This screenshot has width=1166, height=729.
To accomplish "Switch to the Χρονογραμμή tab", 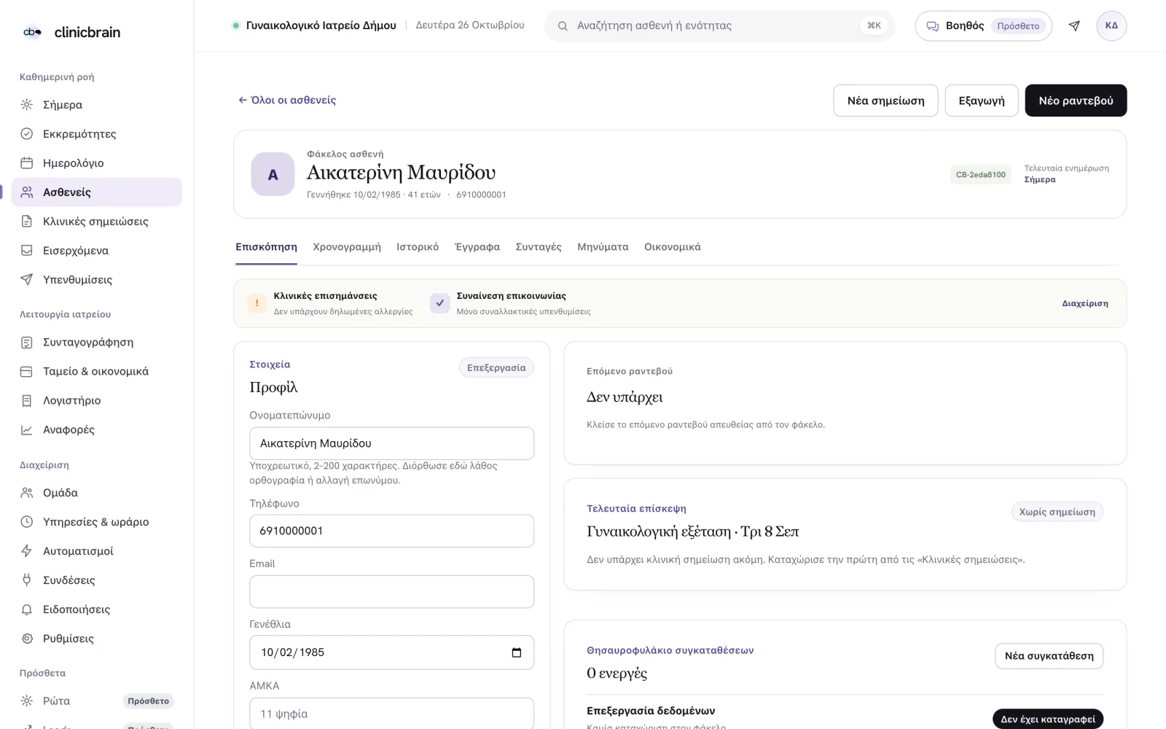I will pyautogui.click(x=347, y=247).
